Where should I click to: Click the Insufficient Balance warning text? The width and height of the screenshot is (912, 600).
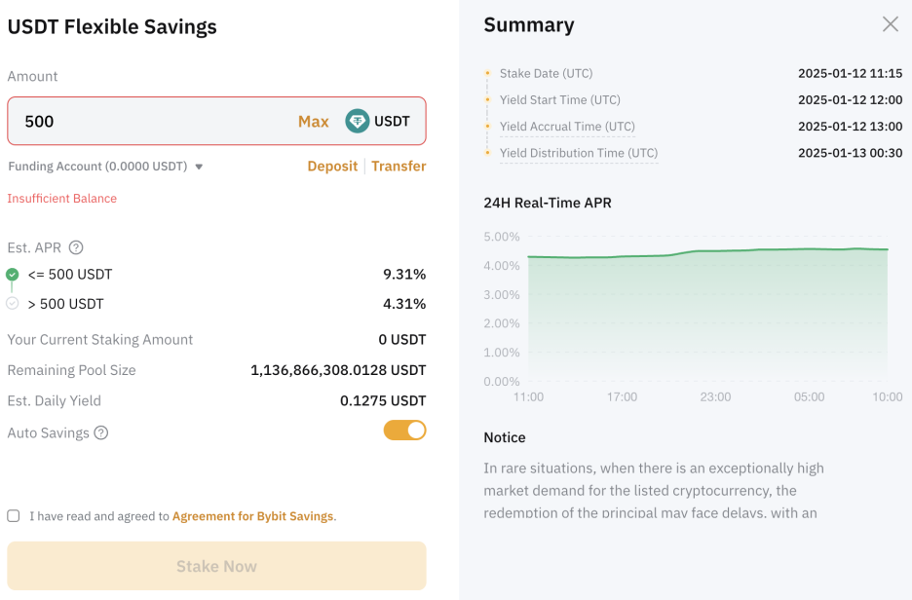click(x=61, y=199)
